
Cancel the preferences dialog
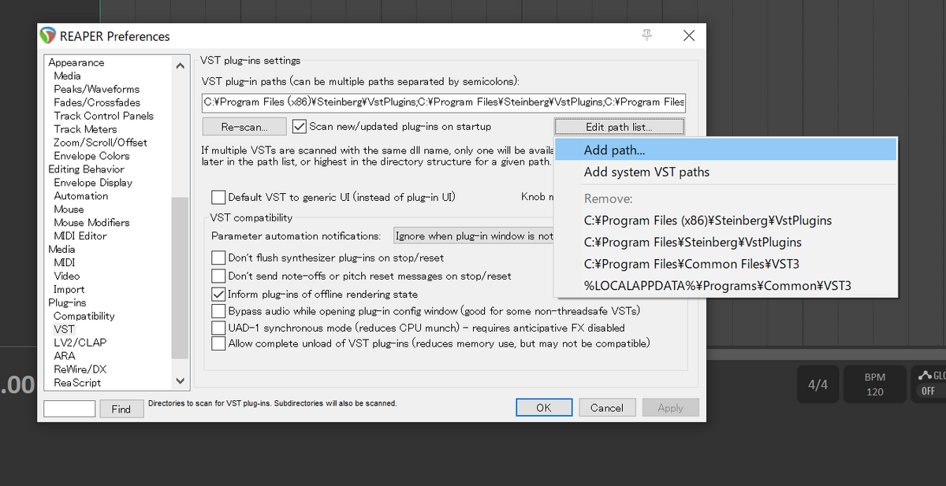(x=607, y=408)
